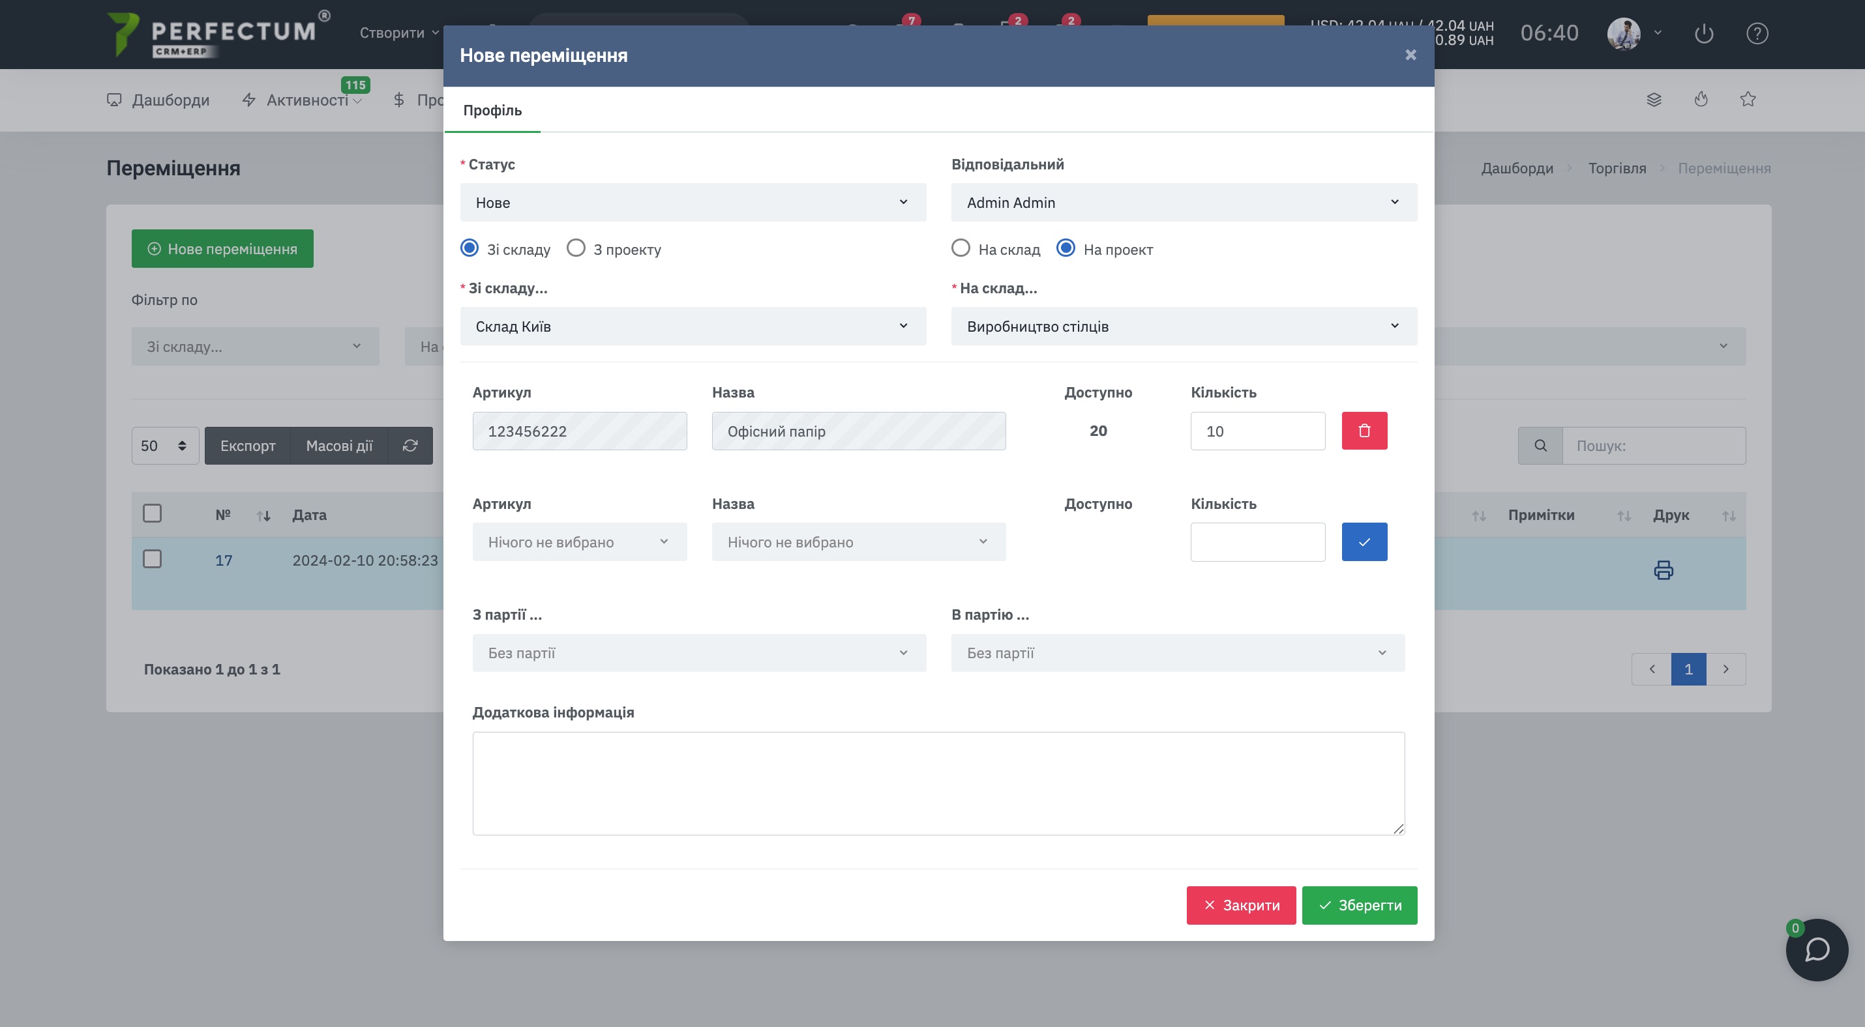Open the Відповідальний dropdown showing Admin Admin
This screenshot has height=1027, width=1865.
point(1184,203)
